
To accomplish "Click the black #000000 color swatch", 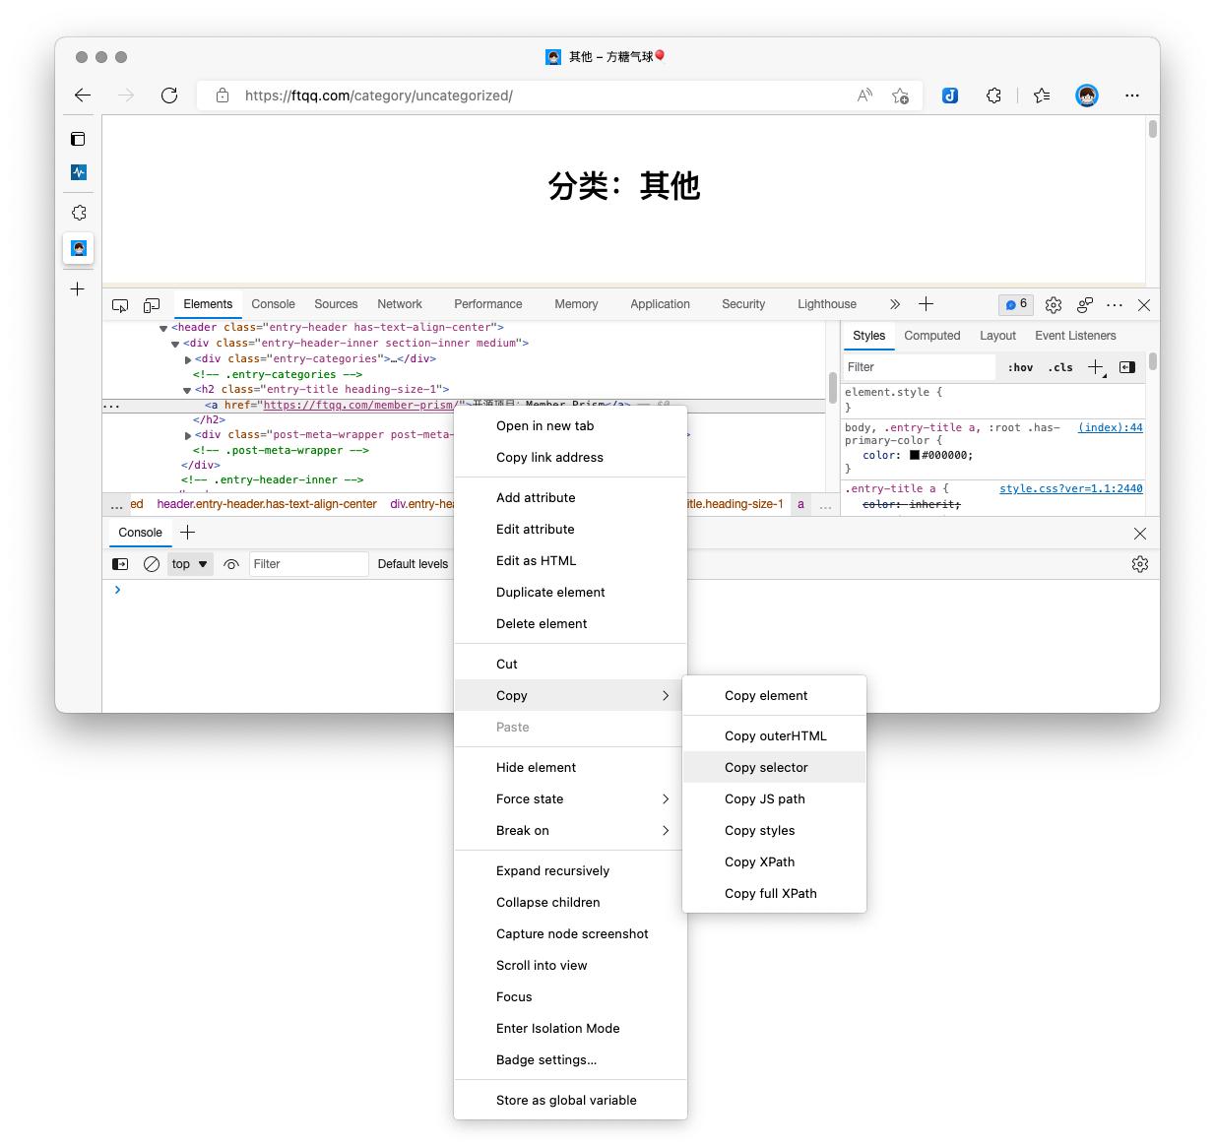I will point(914,455).
